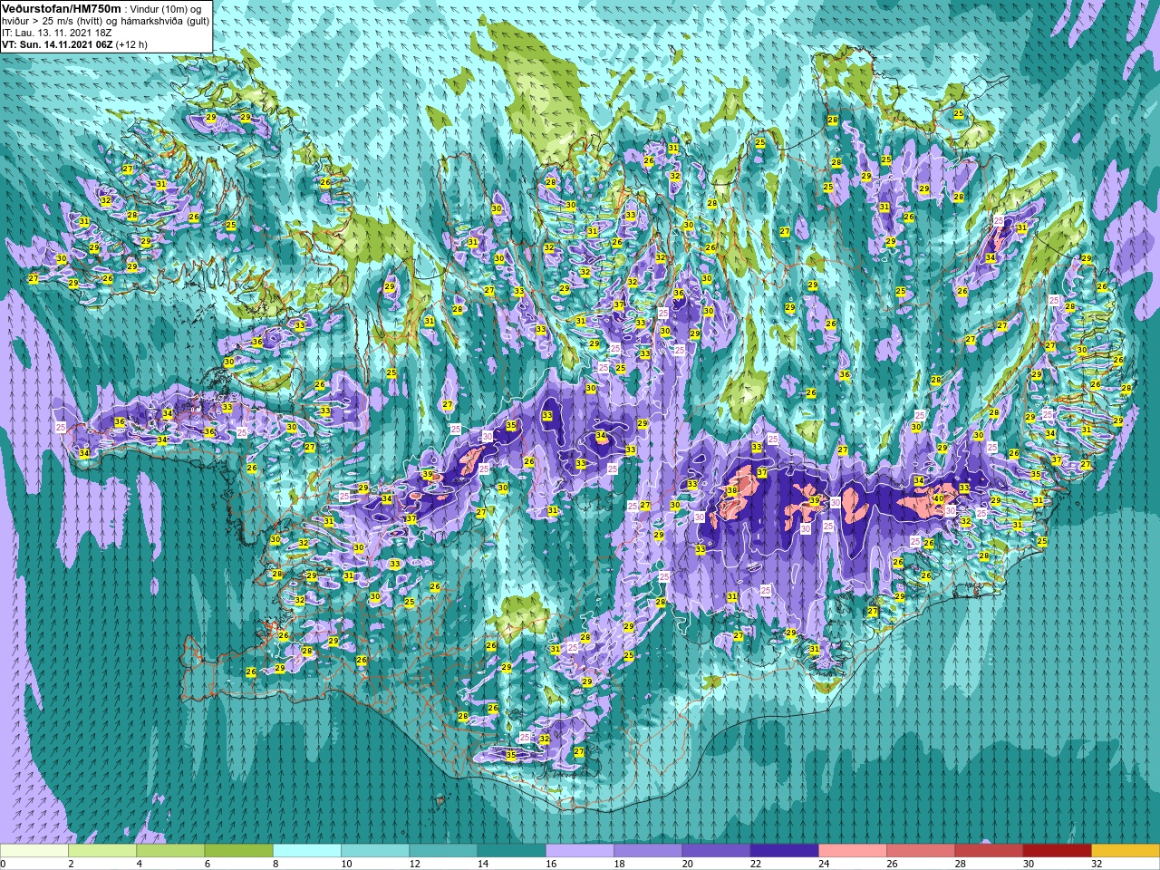This screenshot has height=870, width=1160.
Task: Click the legend swatch between 0 and 2
Action: 34,851
